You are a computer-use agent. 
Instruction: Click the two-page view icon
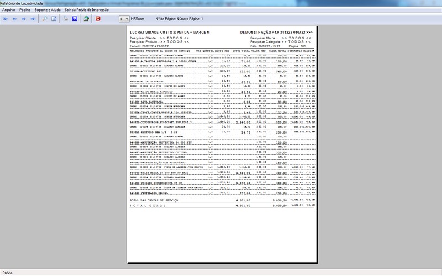click(54, 19)
